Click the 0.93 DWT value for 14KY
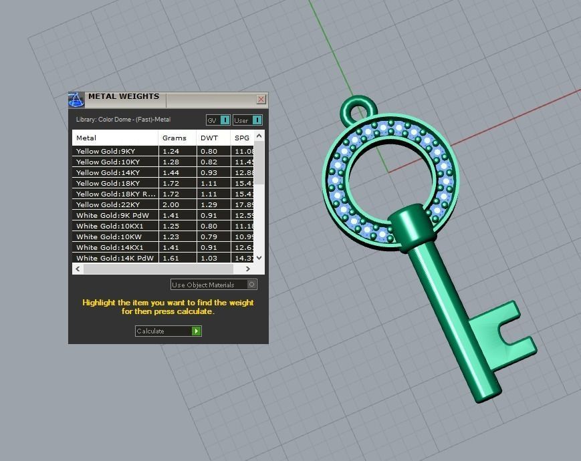The image size is (581, 461). click(209, 172)
